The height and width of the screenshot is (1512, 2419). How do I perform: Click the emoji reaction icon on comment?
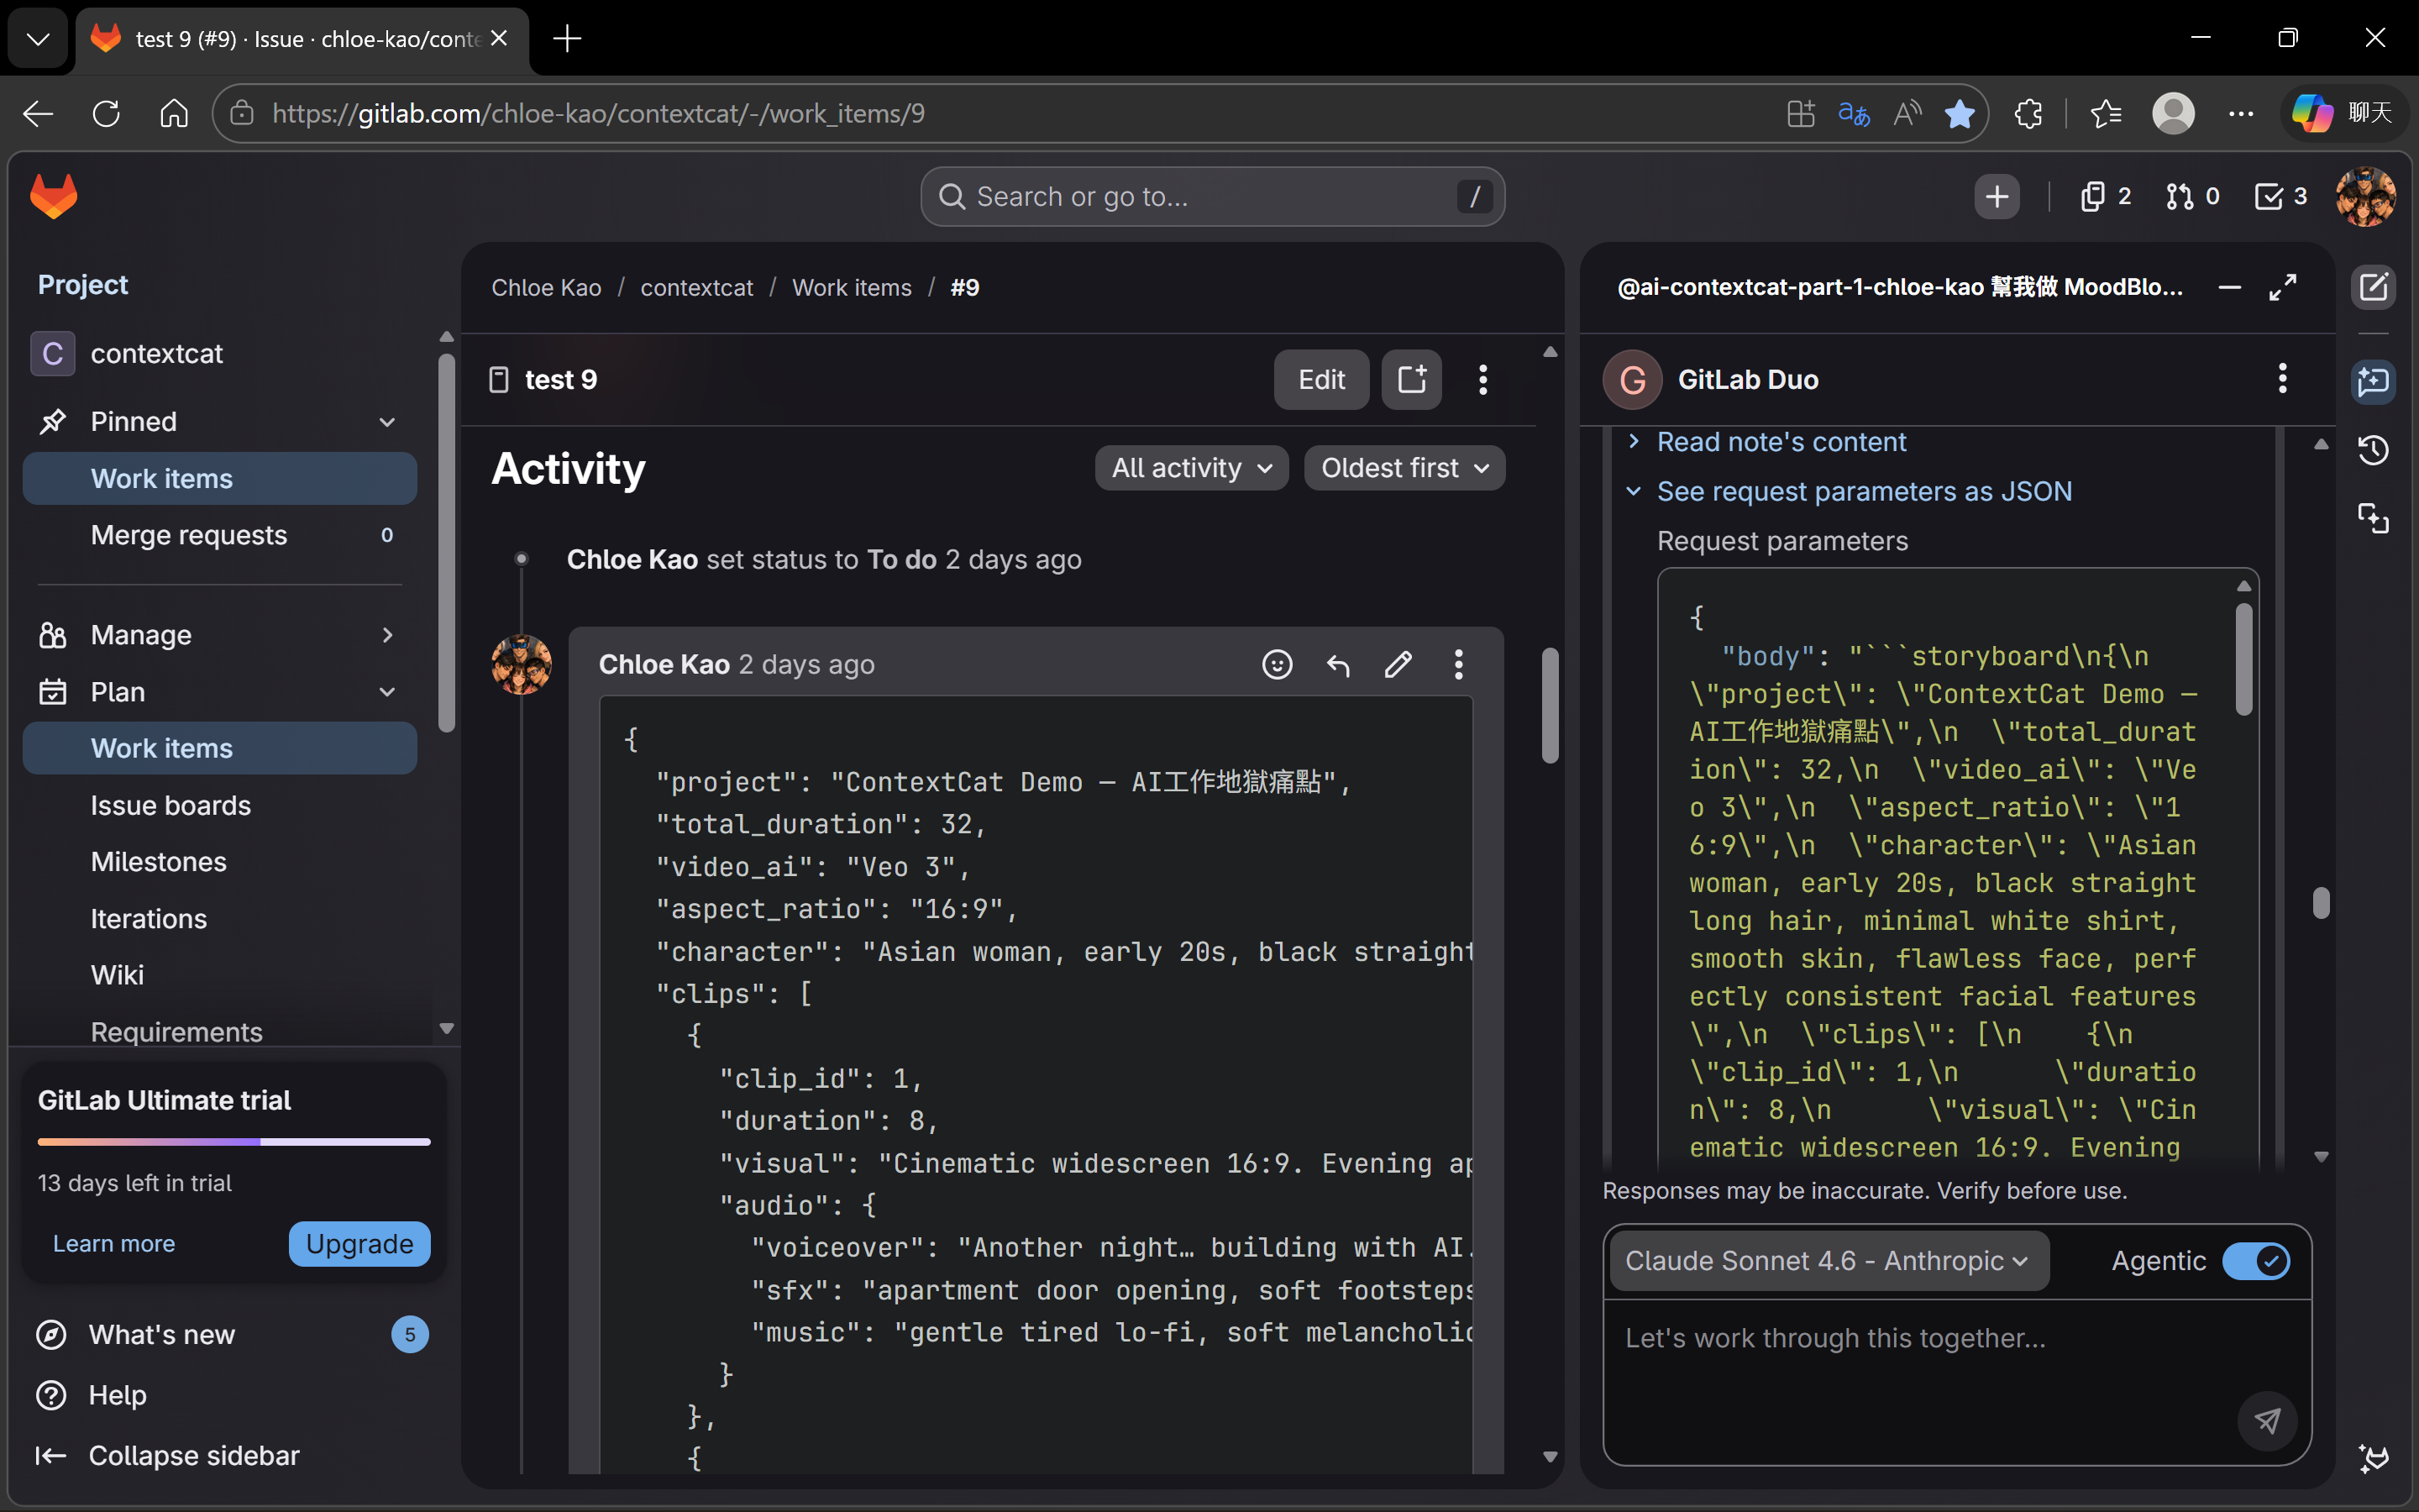[1277, 664]
